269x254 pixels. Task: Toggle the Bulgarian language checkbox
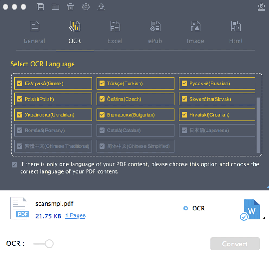click(x=102, y=114)
